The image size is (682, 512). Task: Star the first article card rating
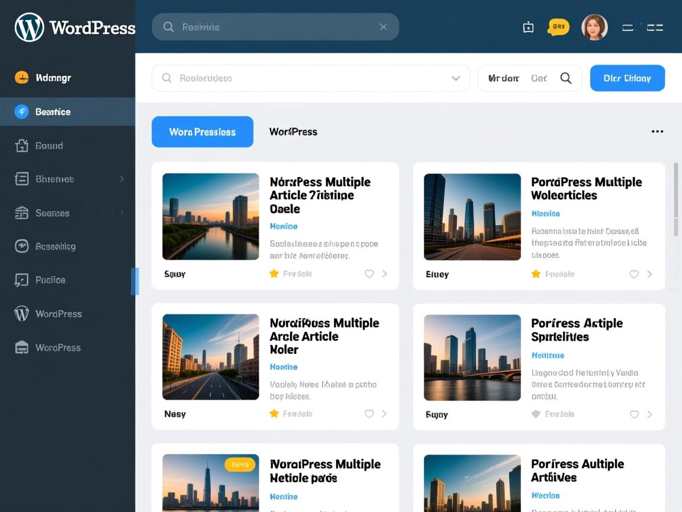pos(274,274)
